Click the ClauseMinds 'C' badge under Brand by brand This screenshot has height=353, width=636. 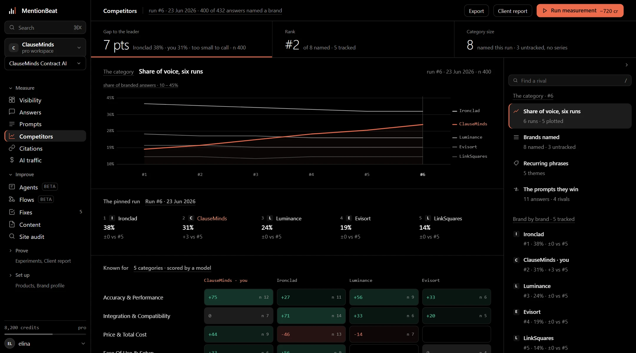(x=516, y=260)
